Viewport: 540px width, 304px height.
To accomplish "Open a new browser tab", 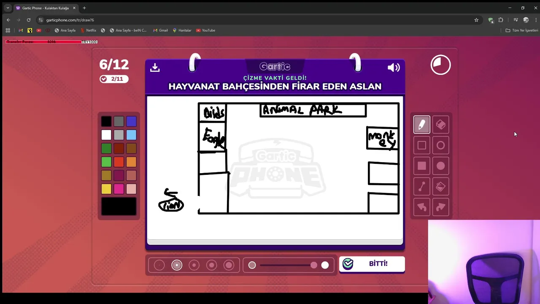I will click(x=84, y=8).
